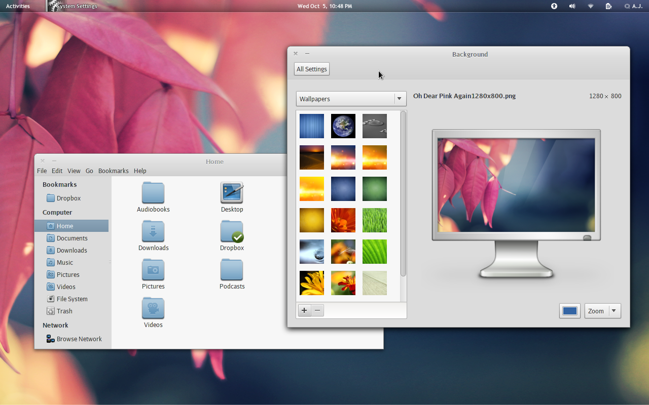The image size is (649, 405).
Task: Select the gray stones wallpaper thumbnail
Action: (375, 126)
